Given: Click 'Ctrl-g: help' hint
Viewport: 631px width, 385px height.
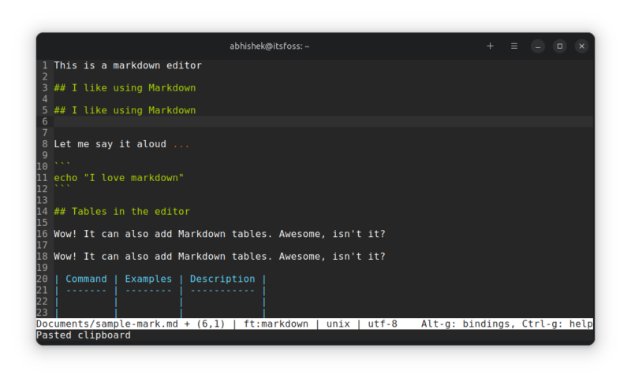Looking at the screenshot, I should 557,324.
